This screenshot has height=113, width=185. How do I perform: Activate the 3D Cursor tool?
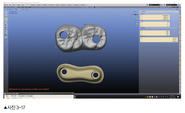[x=6, y=15]
